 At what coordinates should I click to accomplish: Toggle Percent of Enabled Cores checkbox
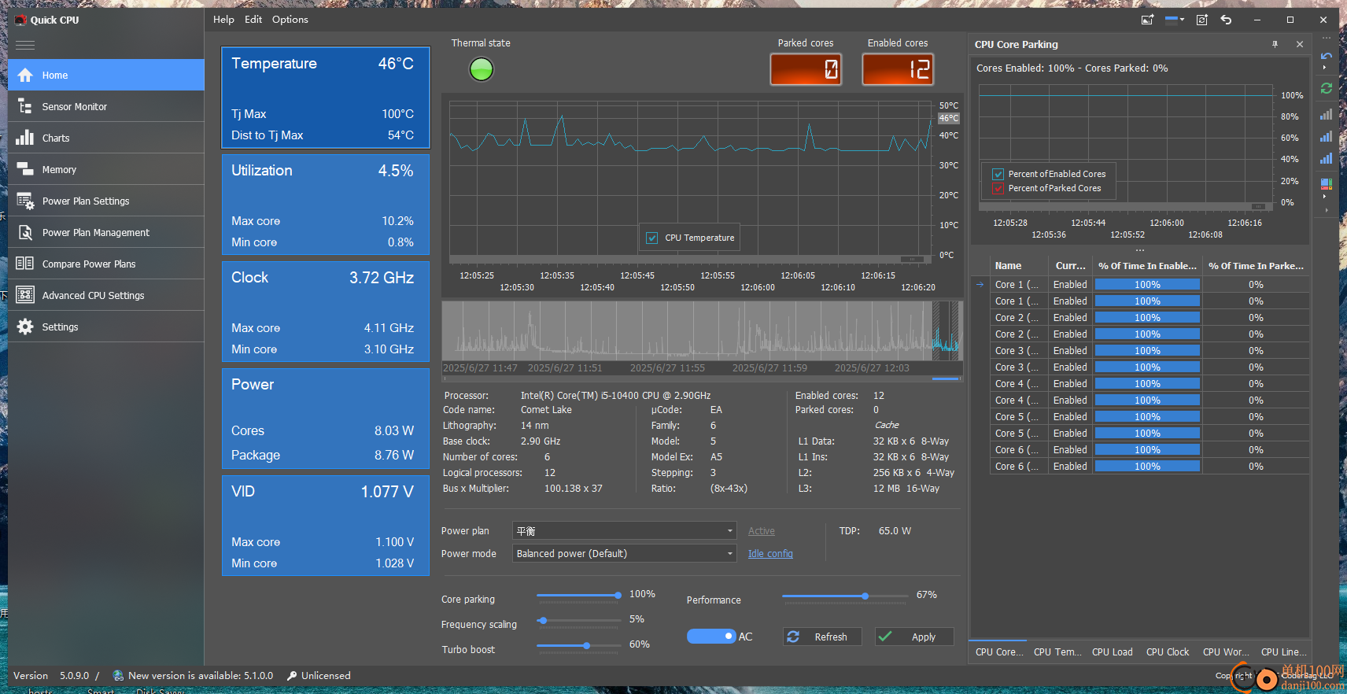(998, 174)
